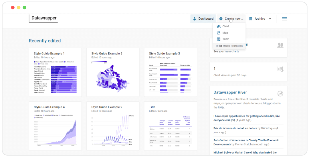This screenshot has height=157, width=309.
Task: Click the team people icon
Action: [x=280, y=45]
